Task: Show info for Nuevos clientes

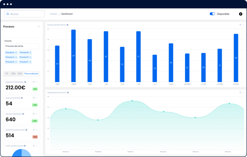Action: (x=22, y=98)
